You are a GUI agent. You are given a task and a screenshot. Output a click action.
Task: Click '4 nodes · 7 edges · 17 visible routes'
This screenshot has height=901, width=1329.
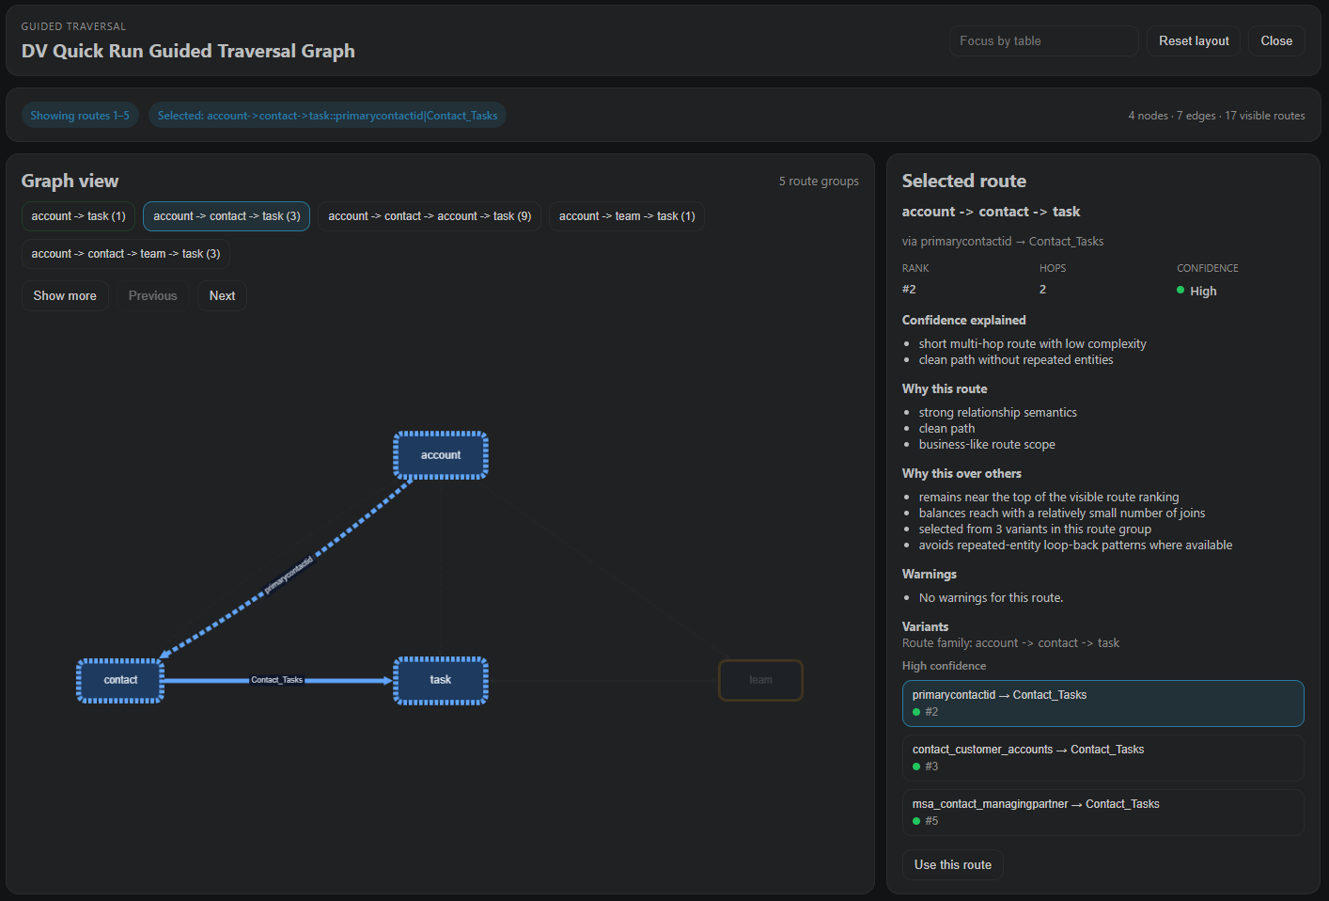pyautogui.click(x=1216, y=116)
